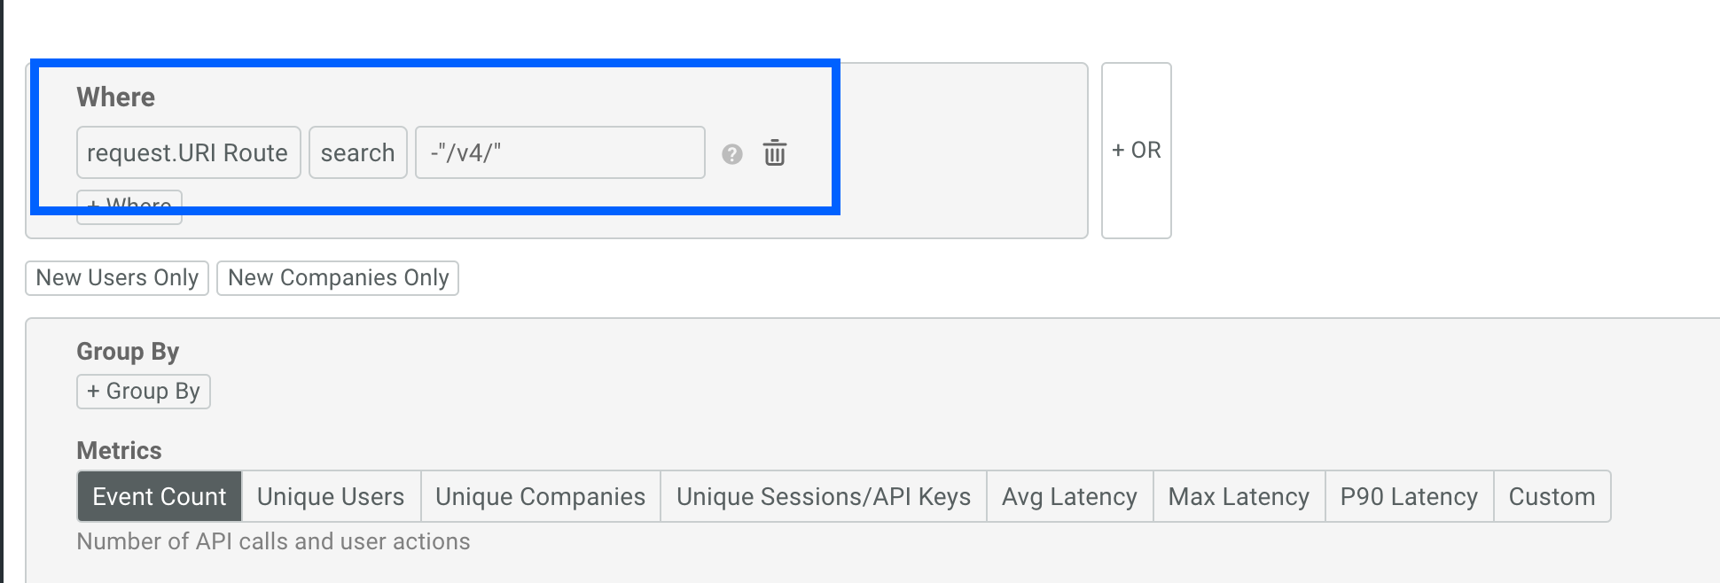Select the Event Count metric
The image size is (1720, 583).
coord(159,496)
